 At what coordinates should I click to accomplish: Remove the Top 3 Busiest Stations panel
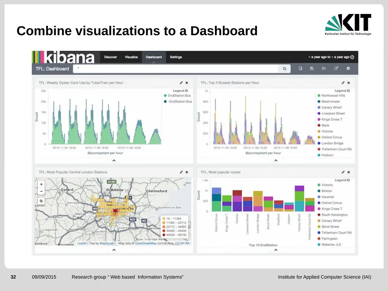[349, 83]
